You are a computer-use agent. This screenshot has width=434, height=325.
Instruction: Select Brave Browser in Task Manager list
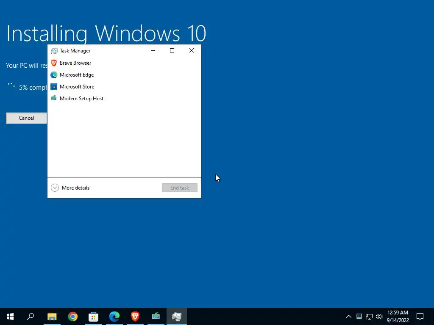pyautogui.click(x=124, y=63)
